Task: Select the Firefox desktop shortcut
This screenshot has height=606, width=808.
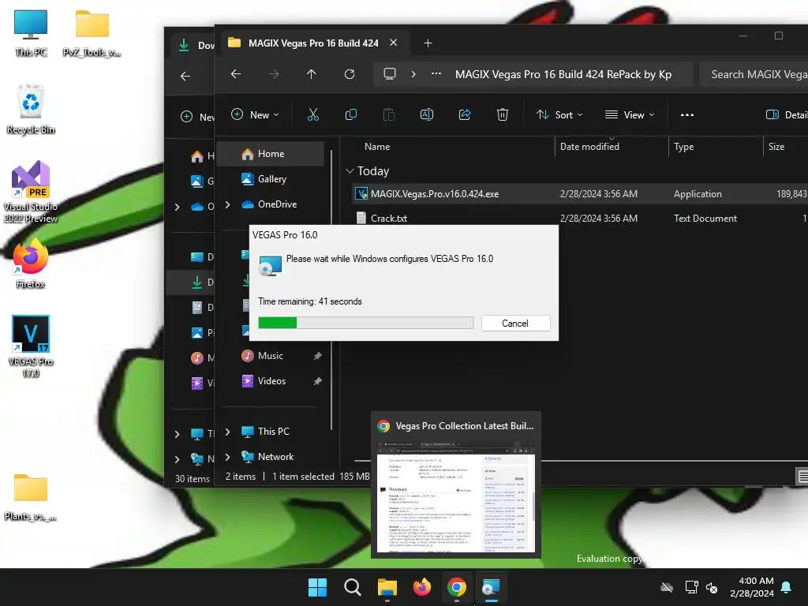Action: tap(31, 264)
